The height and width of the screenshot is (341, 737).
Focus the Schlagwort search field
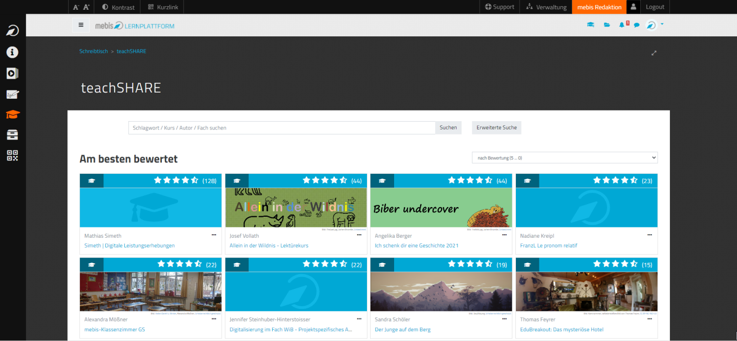click(281, 128)
